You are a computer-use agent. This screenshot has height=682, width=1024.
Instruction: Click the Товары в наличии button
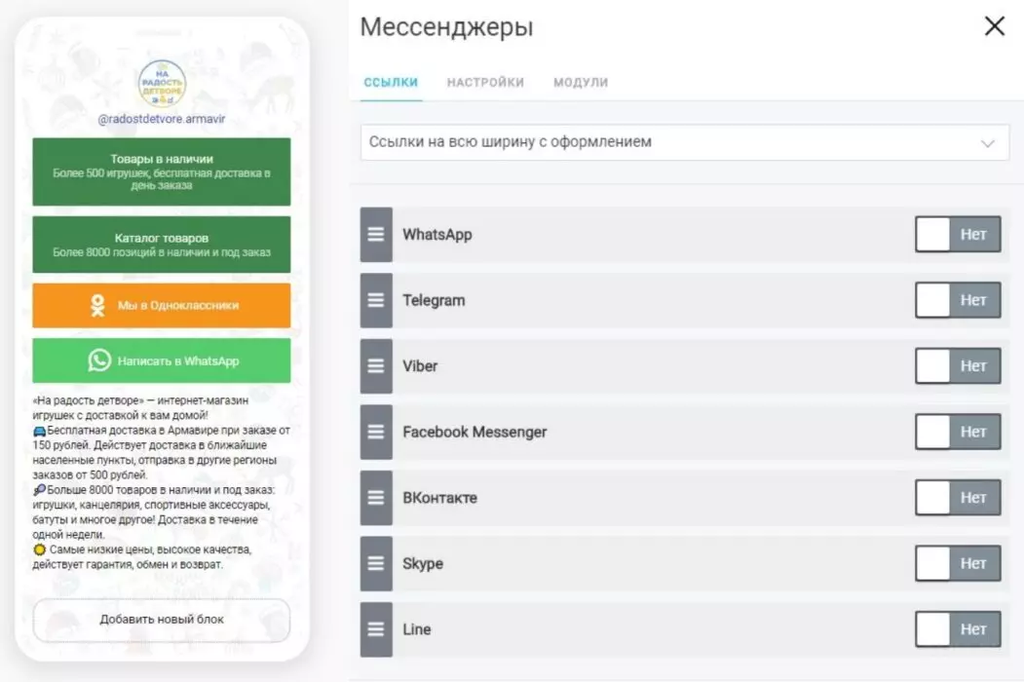click(x=162, y=171)
